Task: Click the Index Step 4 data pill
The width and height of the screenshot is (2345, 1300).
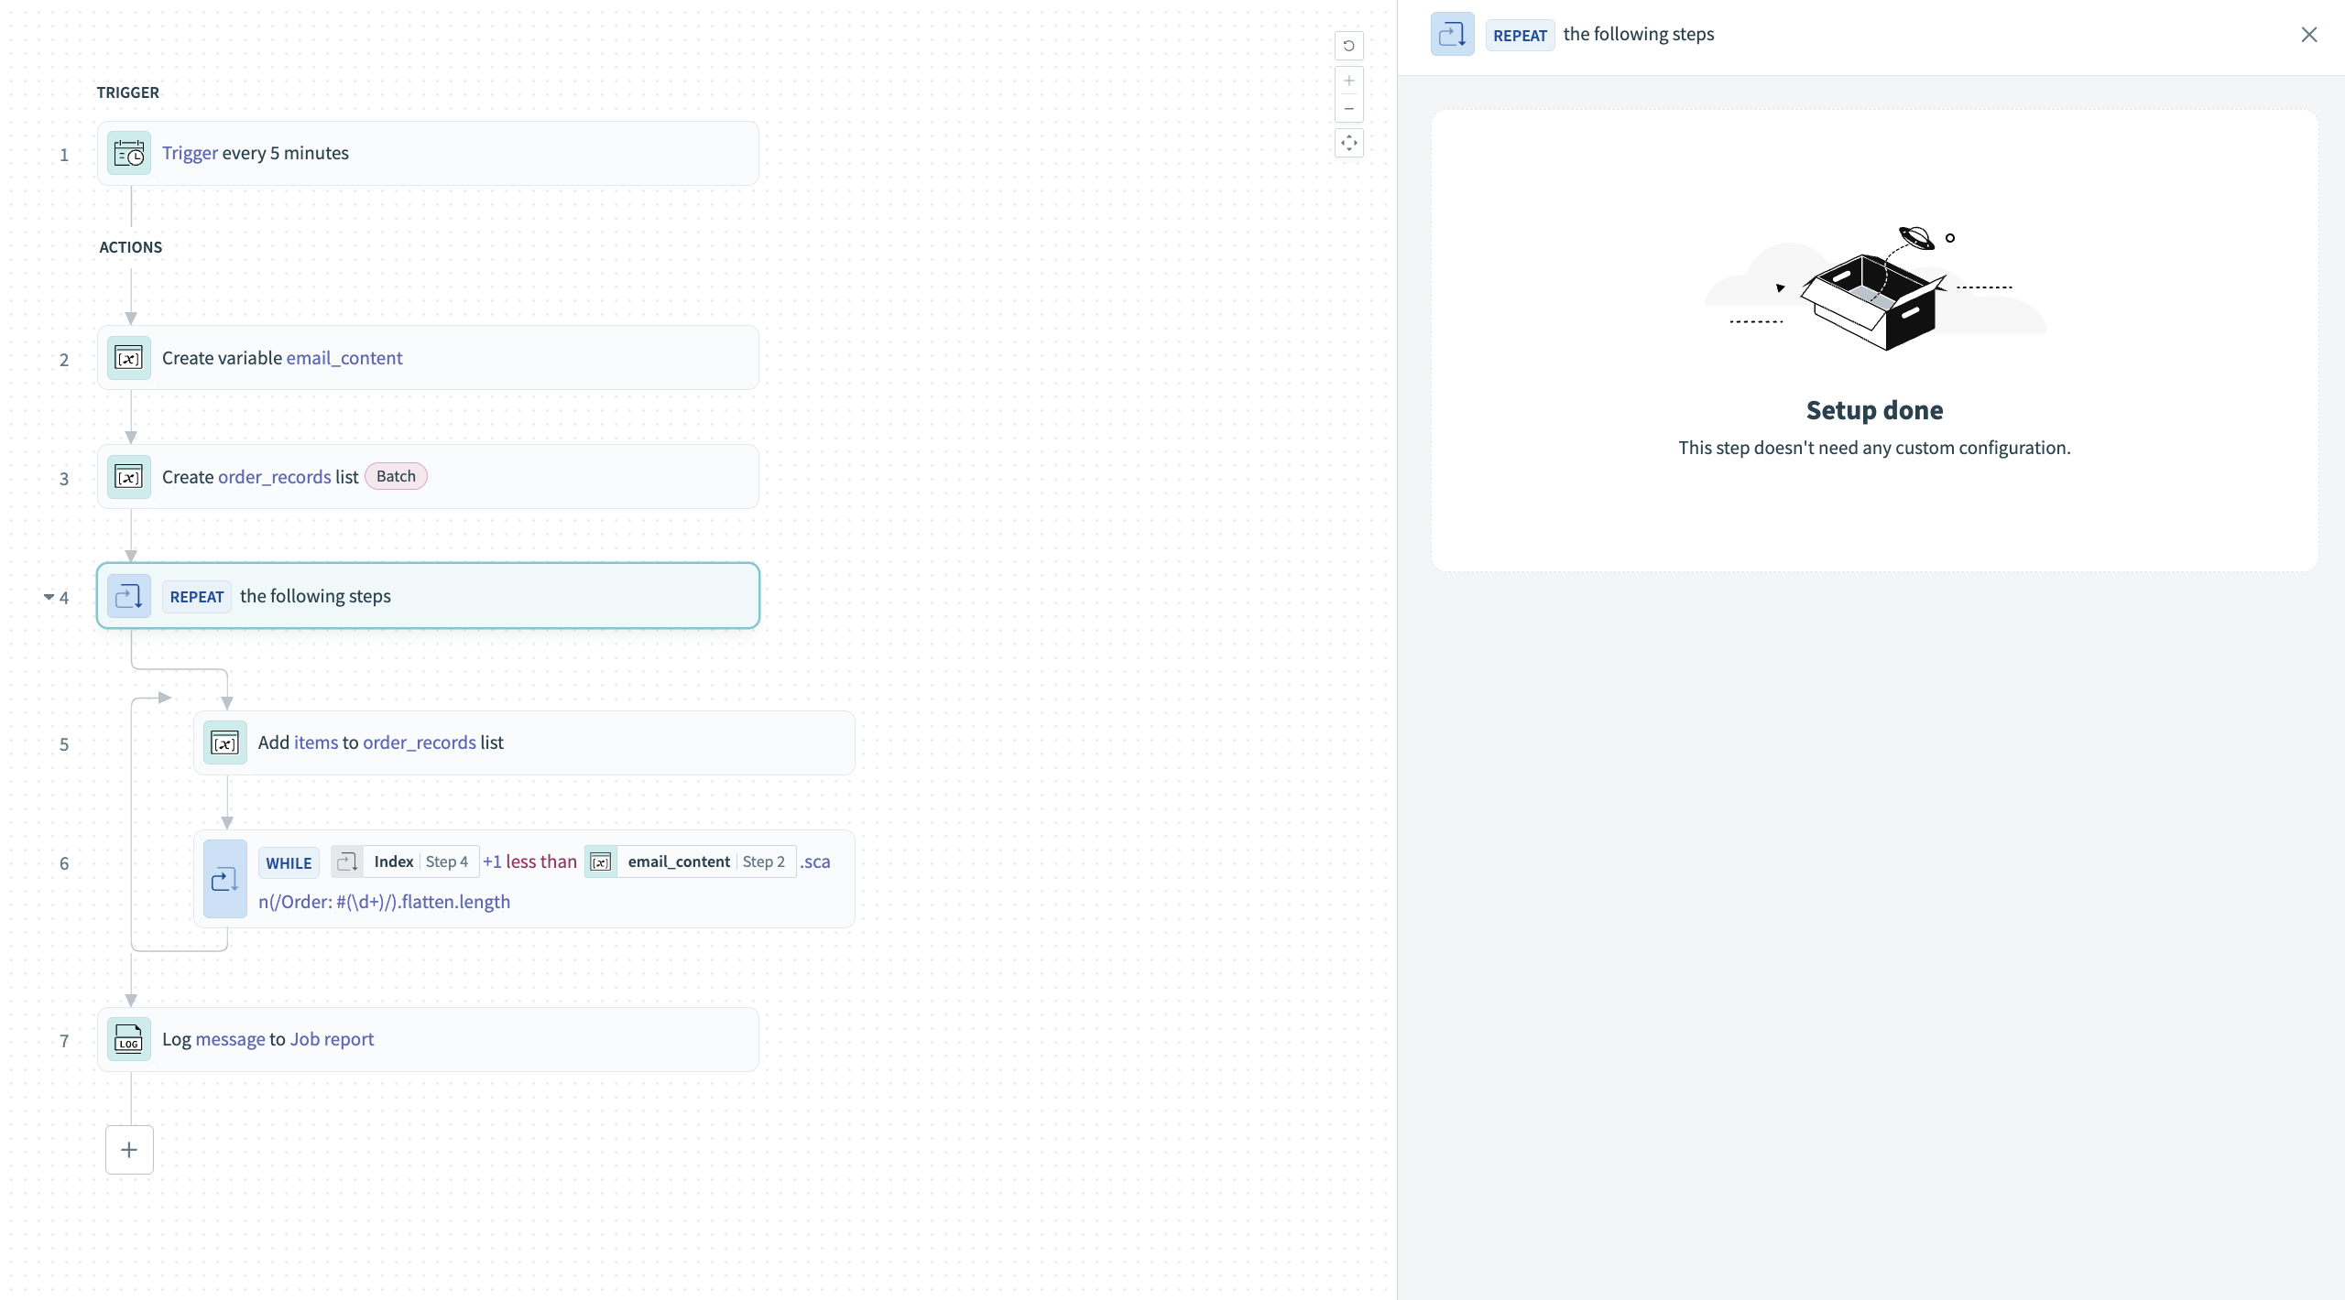Action: (405, 861)
